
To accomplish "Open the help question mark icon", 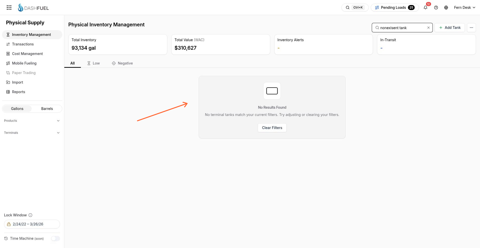I will pos(436,8).
